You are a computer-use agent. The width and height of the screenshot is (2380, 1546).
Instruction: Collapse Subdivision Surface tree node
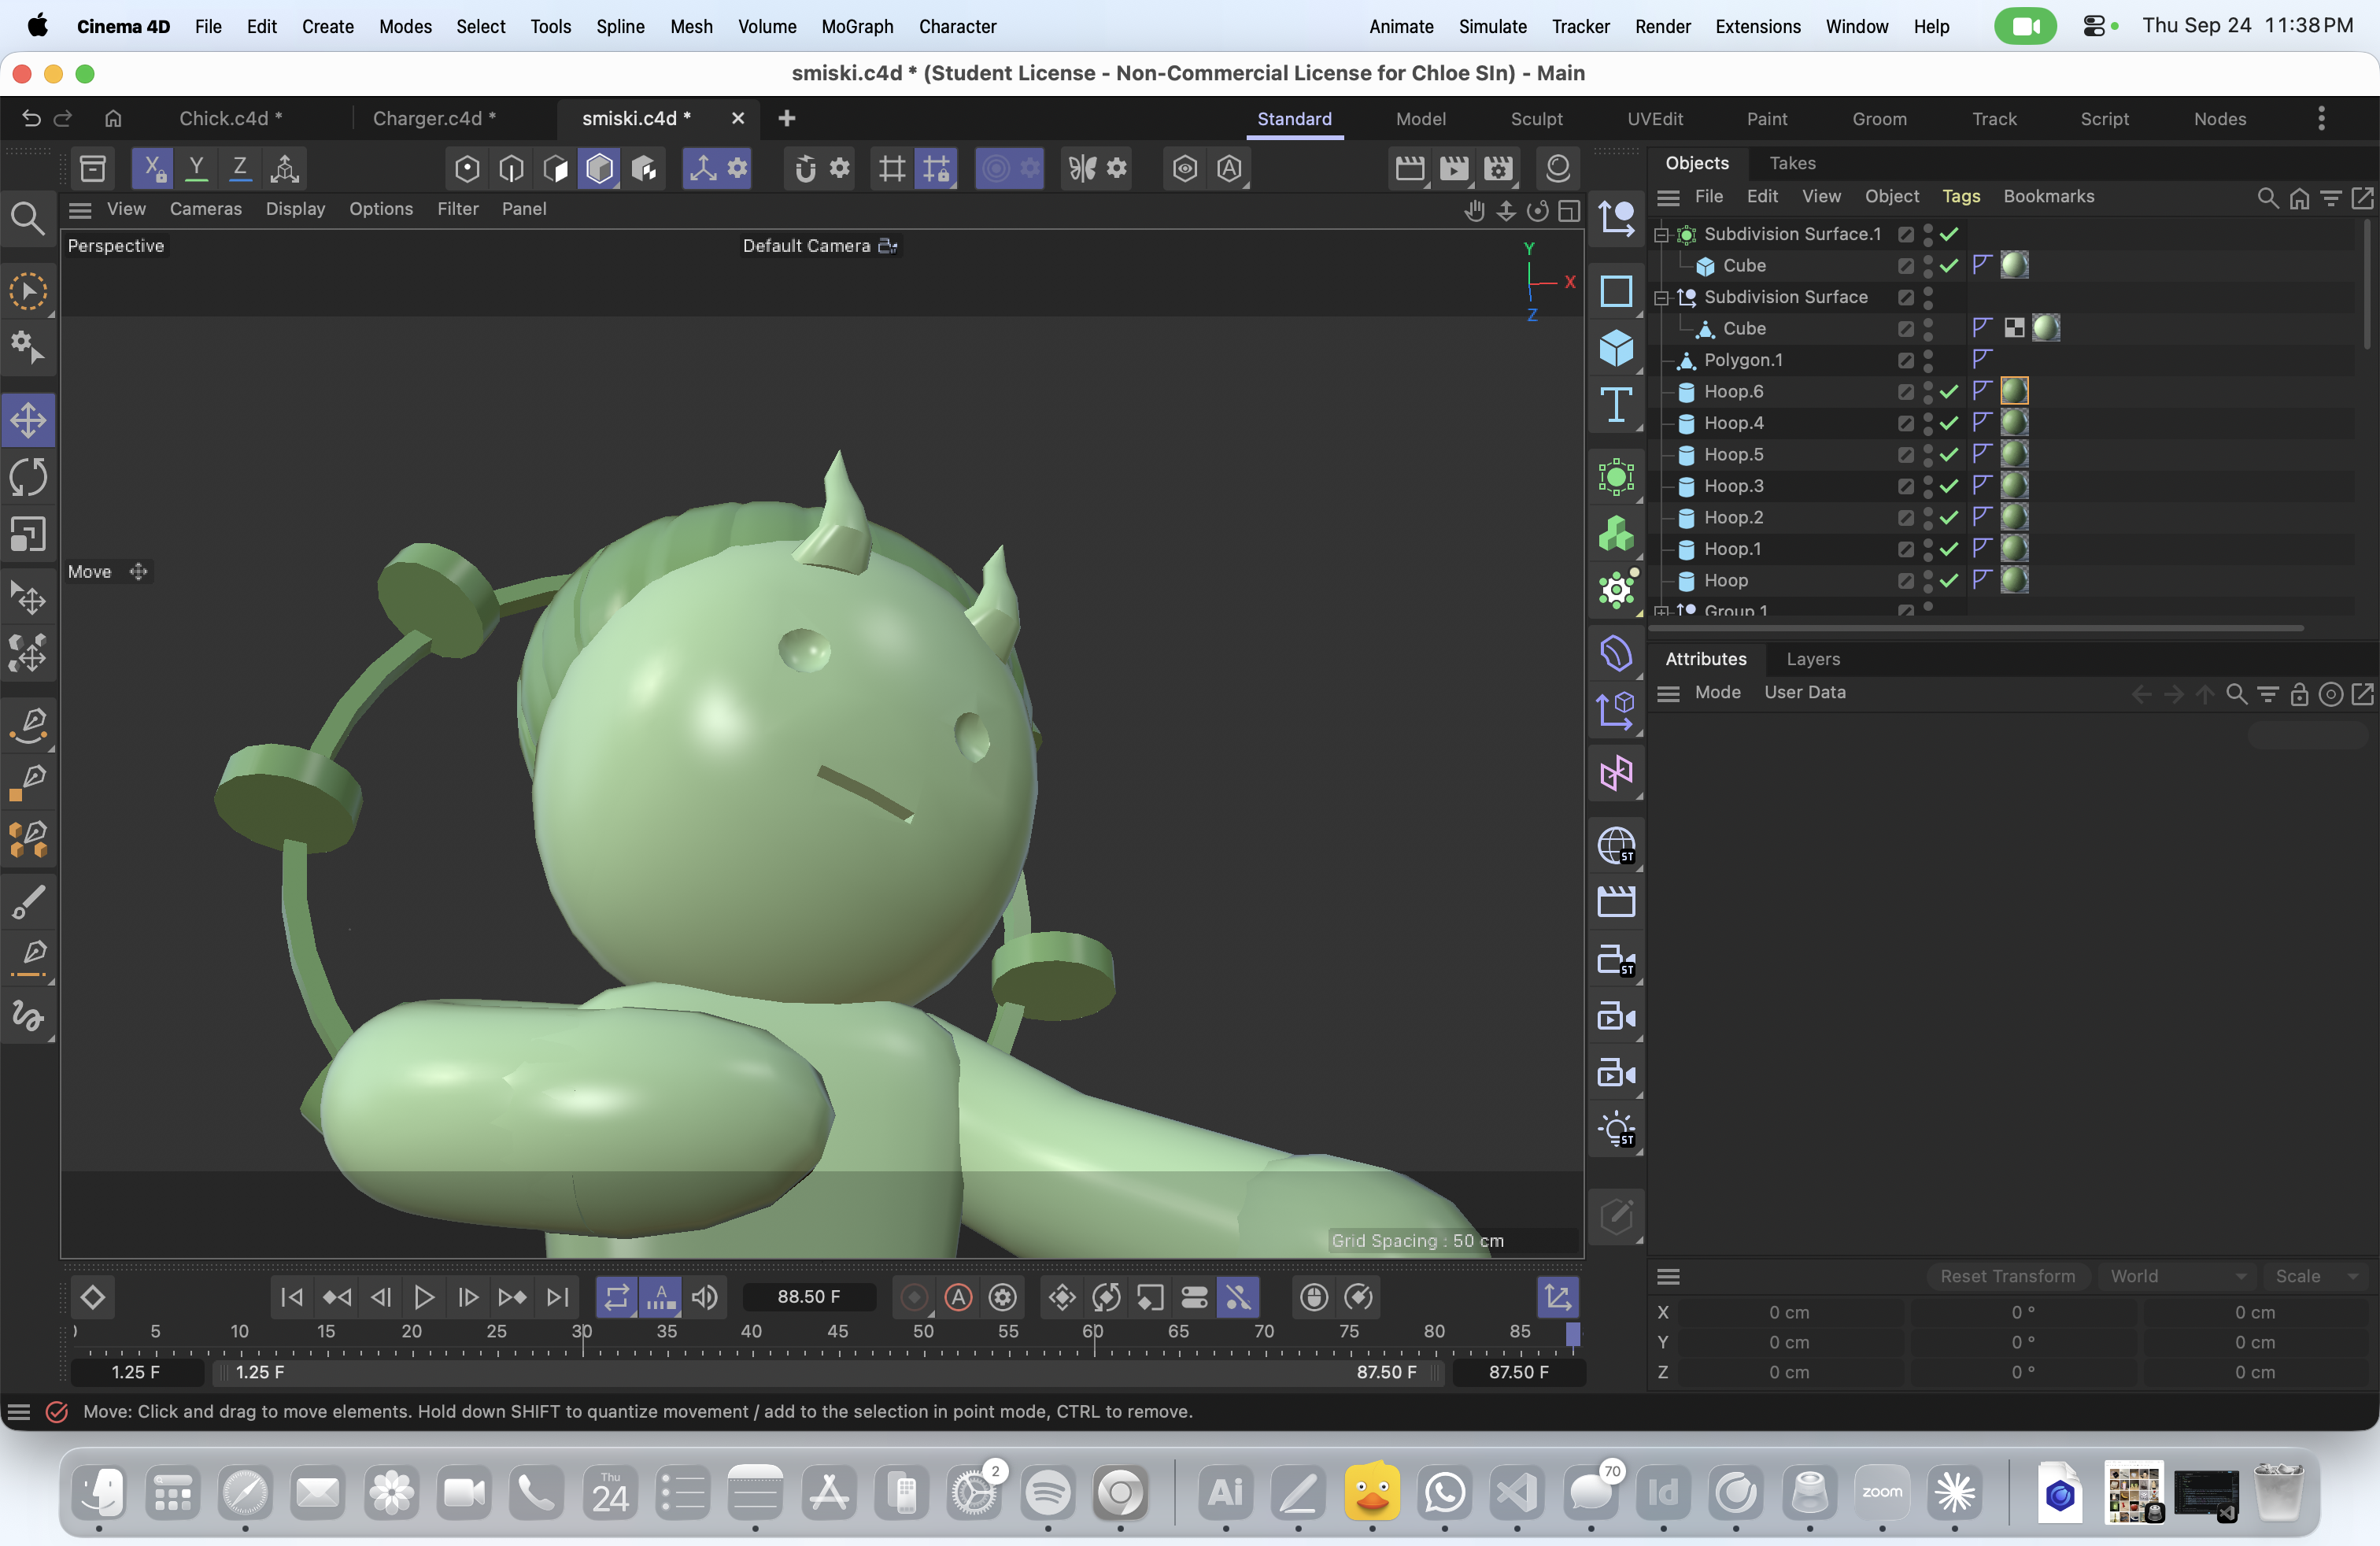coord(1662,298)
